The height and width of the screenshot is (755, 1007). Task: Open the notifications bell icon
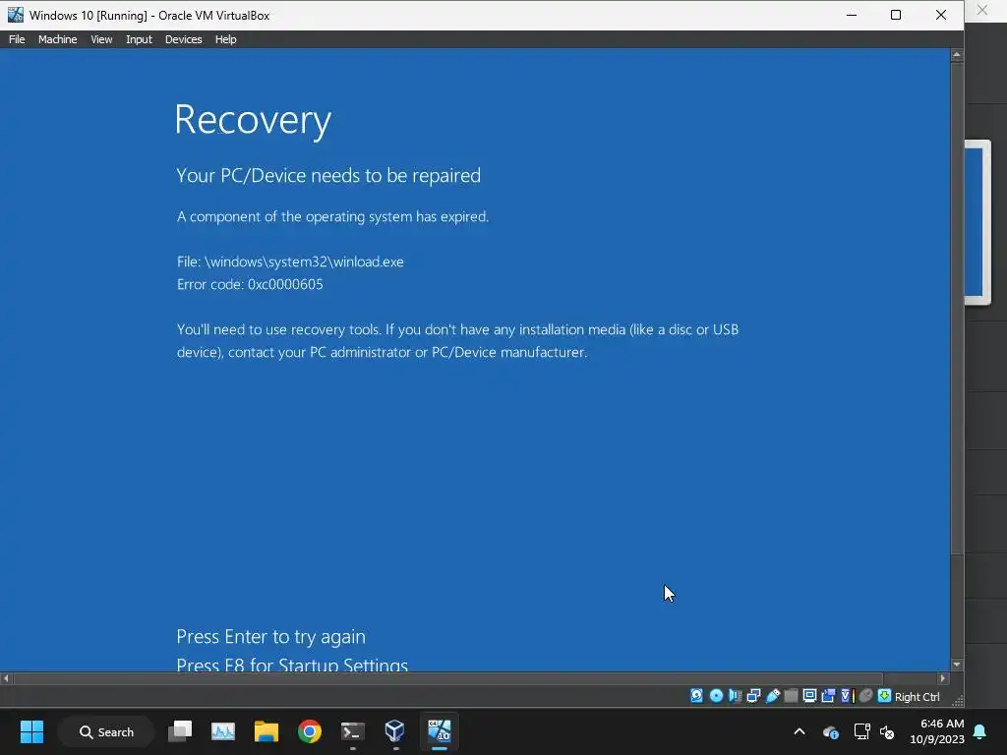(980, 731)
